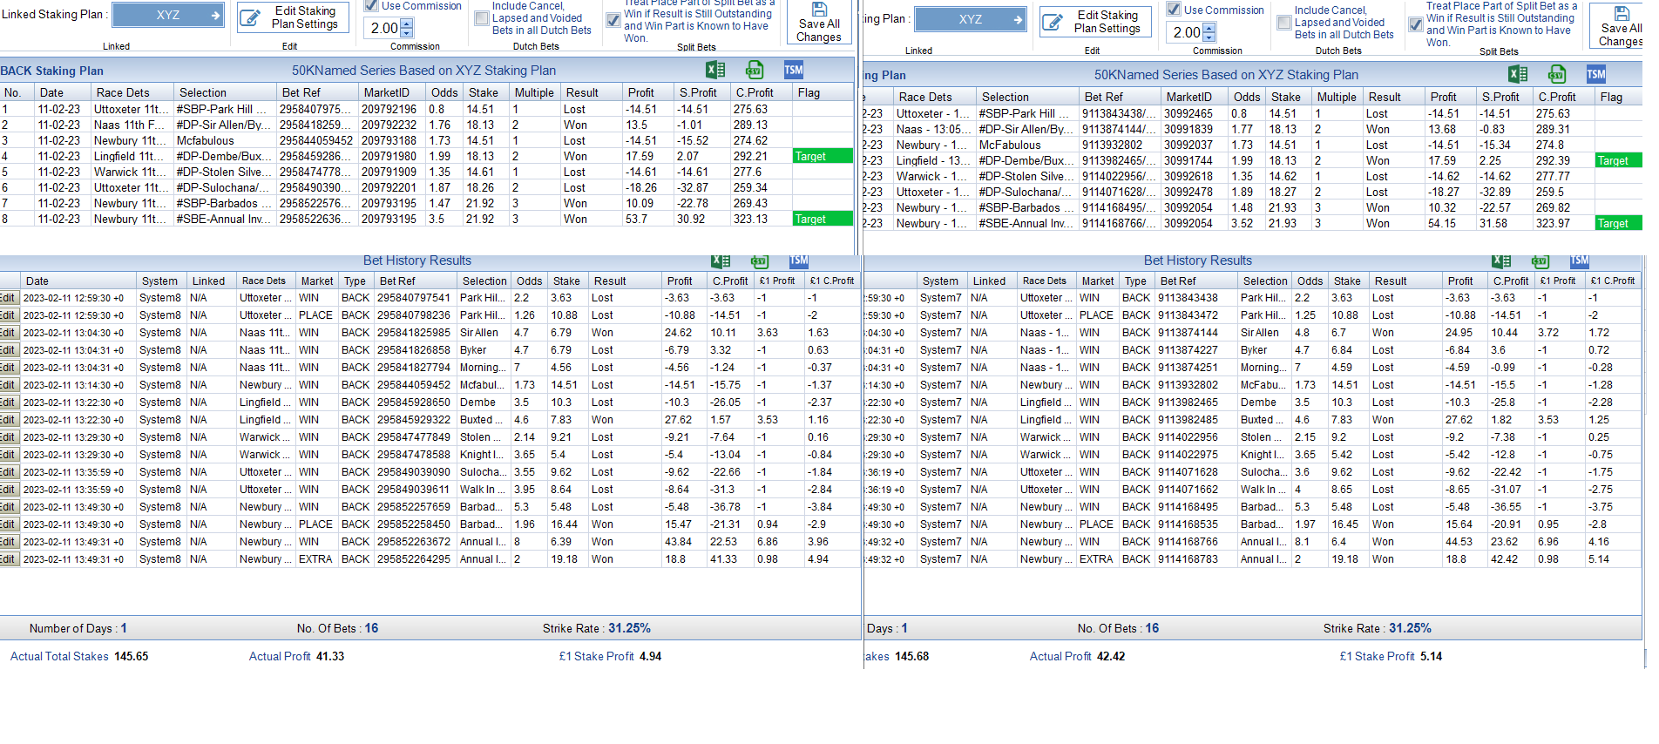This screenshot has height=744, width=1659.
Task: Open XYZ linked staking plan selector, left window
Action: (x=168, y=15)
